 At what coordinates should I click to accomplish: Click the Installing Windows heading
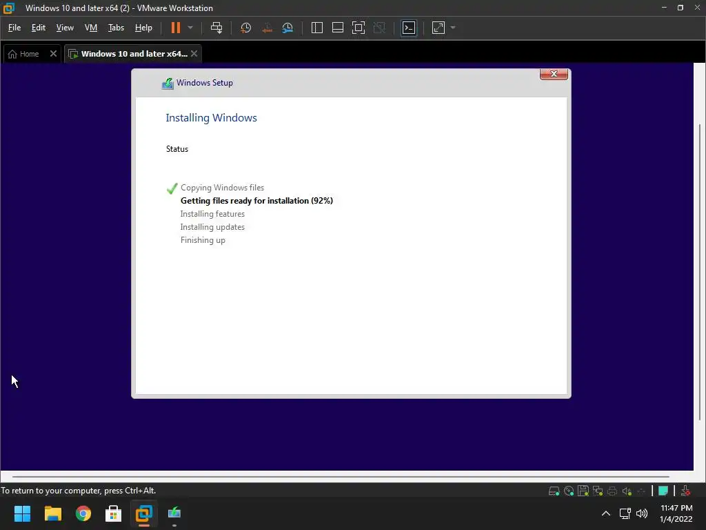(x=211, y=118)
